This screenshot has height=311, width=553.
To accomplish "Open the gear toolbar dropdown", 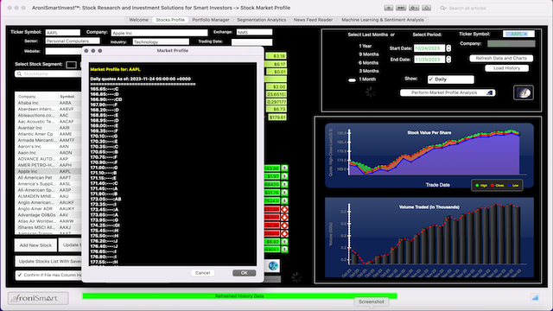I will coord(414,8).
